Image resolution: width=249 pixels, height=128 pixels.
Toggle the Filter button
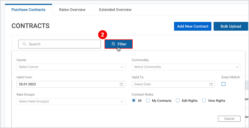pos(119,44)
